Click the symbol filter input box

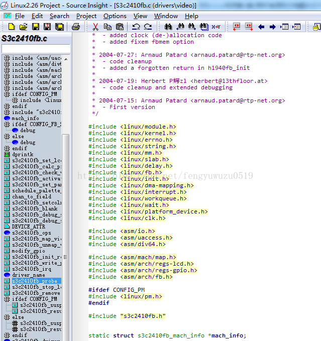pyautogui.click(x=36, y=49)
